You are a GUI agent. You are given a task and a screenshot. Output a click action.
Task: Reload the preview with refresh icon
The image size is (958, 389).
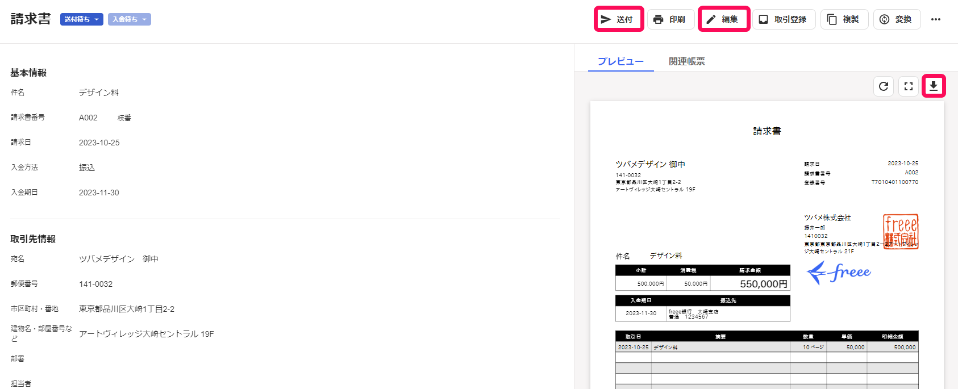pyautogui.click(x=884, y=86)
